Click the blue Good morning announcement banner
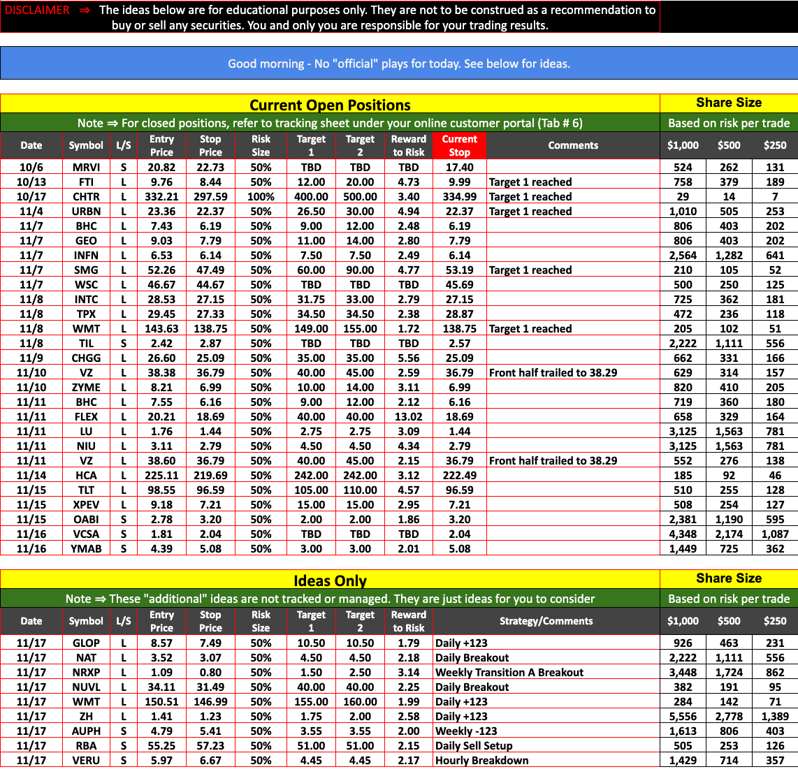This screenshot has width=798, height=774. (x=399, y=64)
